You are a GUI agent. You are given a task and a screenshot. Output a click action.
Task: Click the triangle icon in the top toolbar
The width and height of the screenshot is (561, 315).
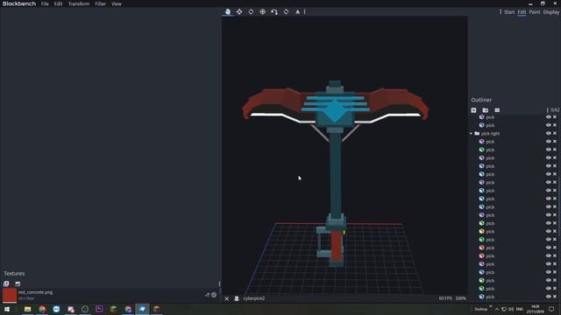click(298, 11)
